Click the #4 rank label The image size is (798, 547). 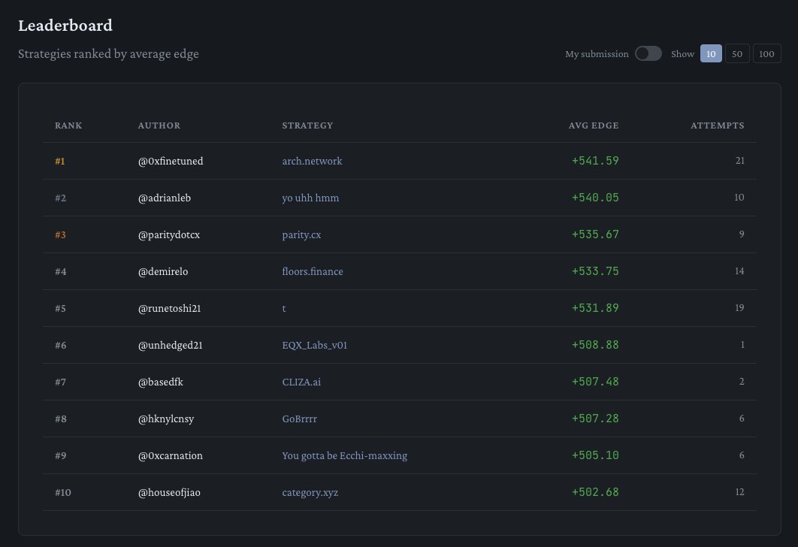tap(61, 272)
